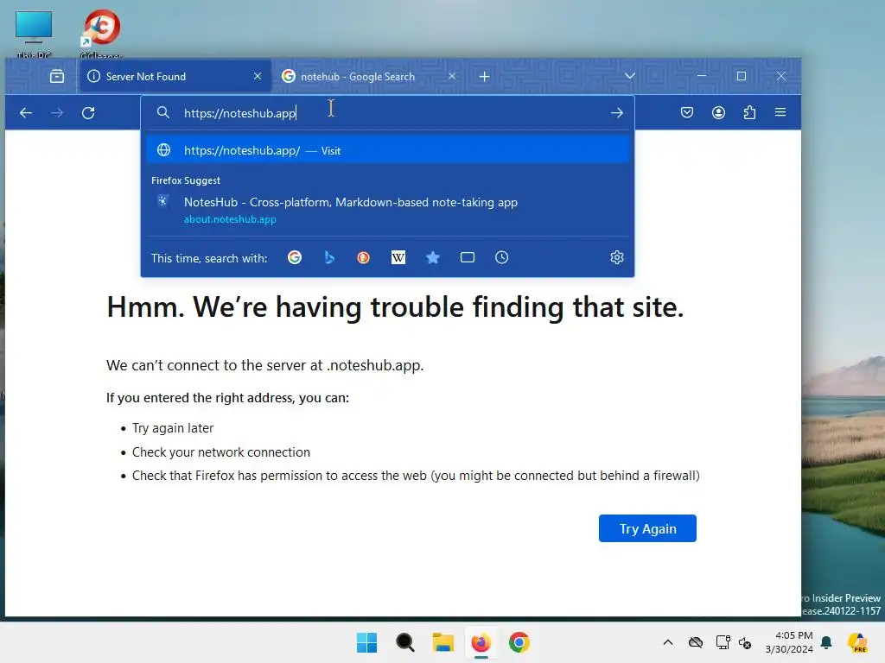
Task: Open Windows Search from taskbar
Action: pos(404,642)
